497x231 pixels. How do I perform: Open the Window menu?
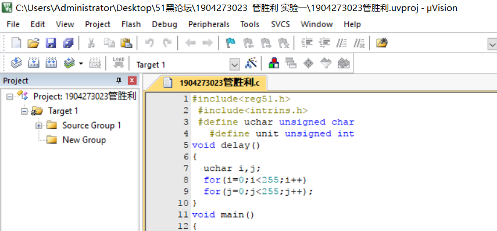coord(317,24)
